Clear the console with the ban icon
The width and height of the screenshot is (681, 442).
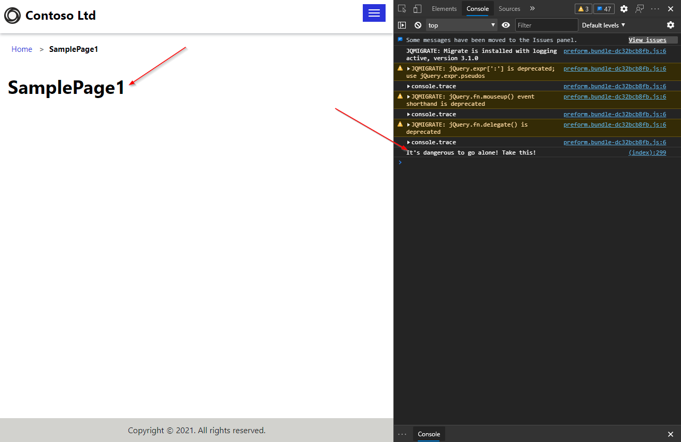tap(418, 25)
